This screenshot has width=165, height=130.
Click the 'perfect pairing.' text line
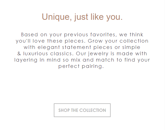(x=81, y=66)
